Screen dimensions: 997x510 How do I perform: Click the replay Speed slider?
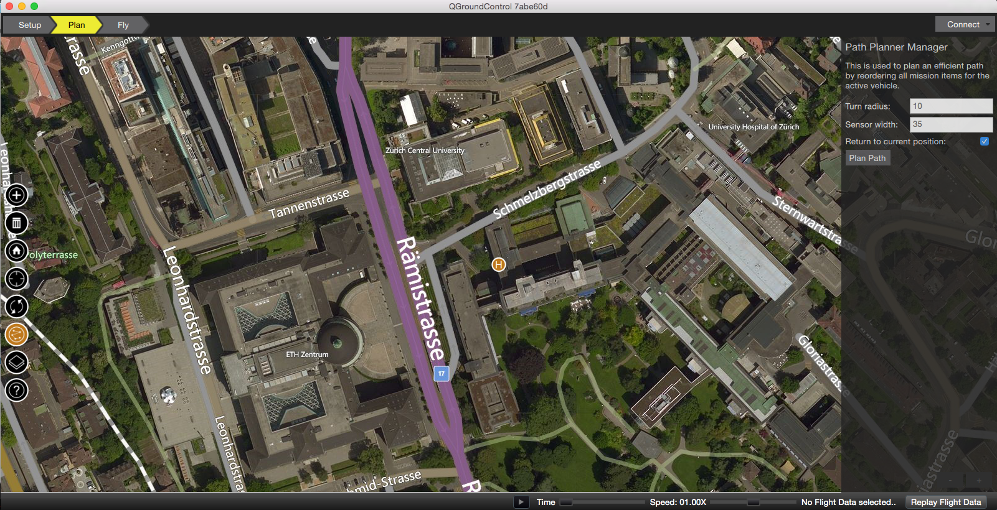pyautogui.click(x=753, y=502)
